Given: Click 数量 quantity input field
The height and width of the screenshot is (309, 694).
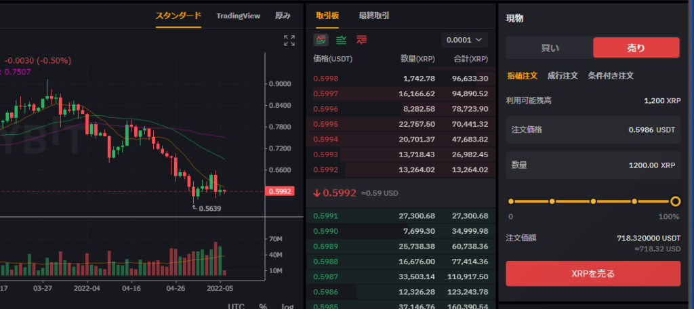Looking at the screenshot, I should (593, 165).
